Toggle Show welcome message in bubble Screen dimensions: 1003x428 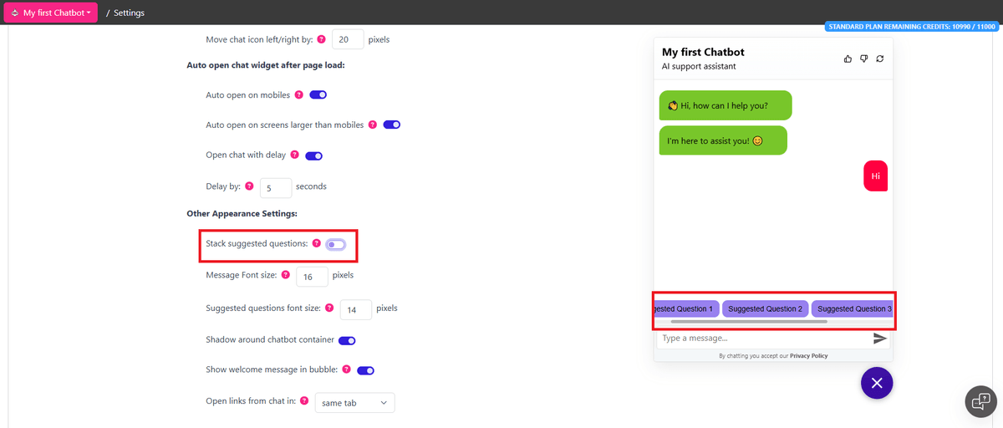(x=365, y=370)
